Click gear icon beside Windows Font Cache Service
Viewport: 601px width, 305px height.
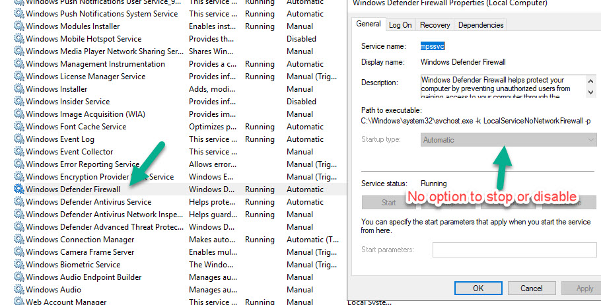[18, 127]
